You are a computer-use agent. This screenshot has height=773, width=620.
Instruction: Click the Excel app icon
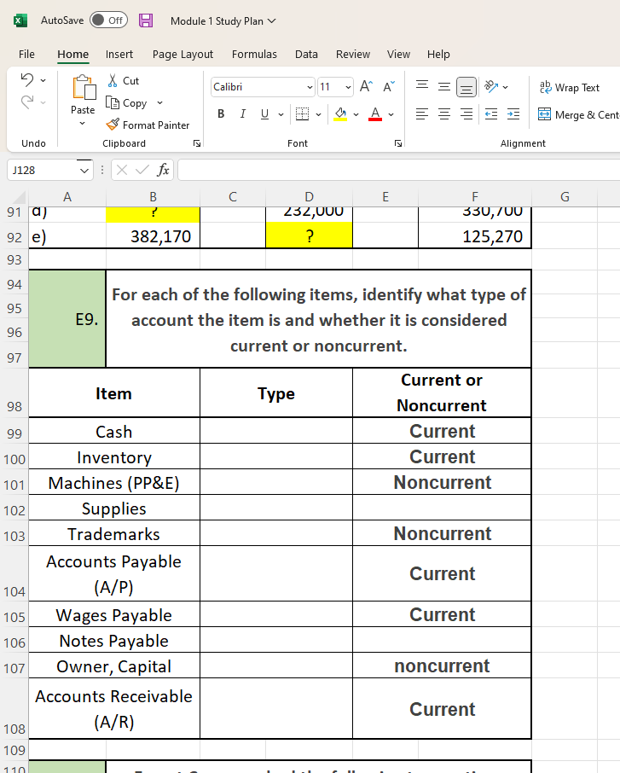coord(20,20)
